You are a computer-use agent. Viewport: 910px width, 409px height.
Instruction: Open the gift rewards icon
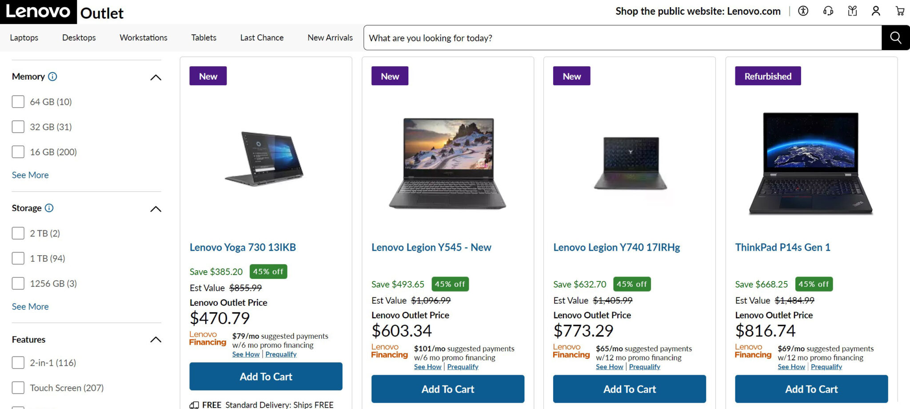[x=852, y=11]
